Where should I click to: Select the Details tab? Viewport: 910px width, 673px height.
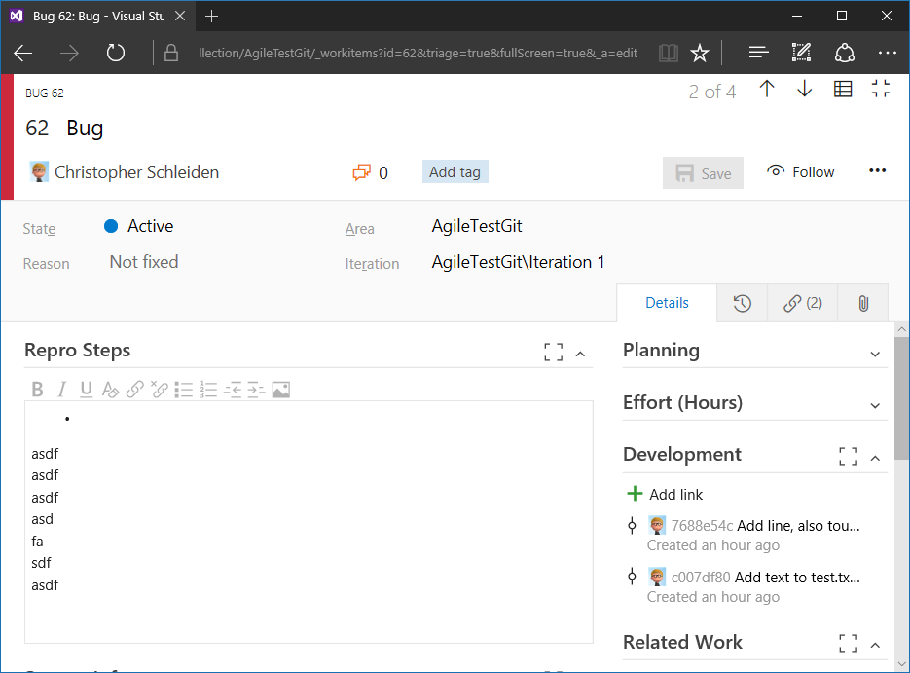[667, 303]
